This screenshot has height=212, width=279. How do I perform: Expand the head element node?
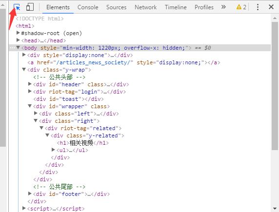(18, 40)
